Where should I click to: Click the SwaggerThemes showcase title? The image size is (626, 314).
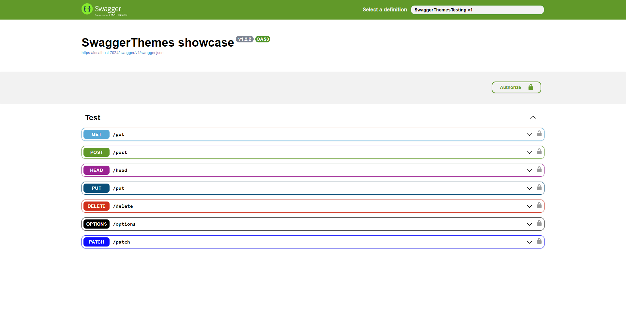[158, 43]
